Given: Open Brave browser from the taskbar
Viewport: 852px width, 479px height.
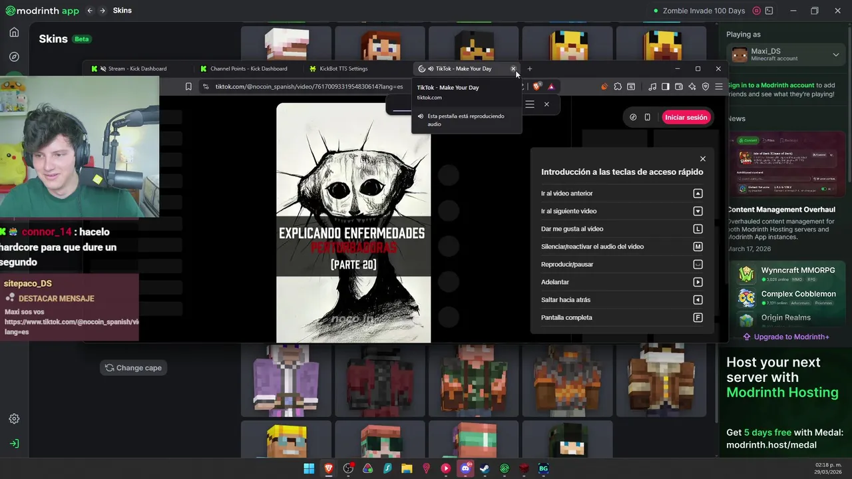Looking at the screenshot, I should coord(329,469).
